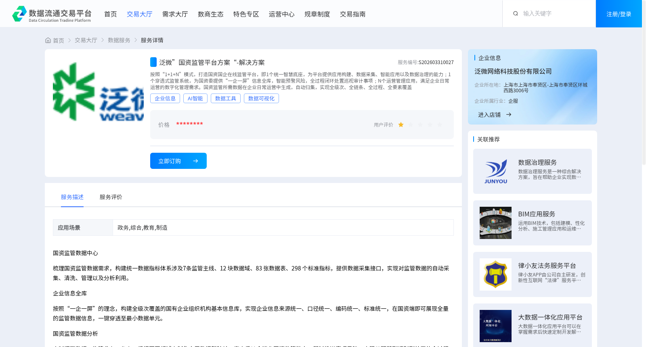The width and height of the screenshot is (646, 347).
Task: Click the 关联推荐 section heading
Action: 489,139
